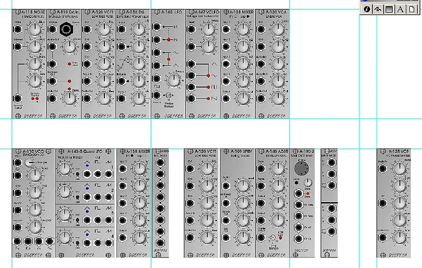Click the 'A-118 NOISE' module title
This screenshot has height=268, width=422.
(x=33, y=12)
